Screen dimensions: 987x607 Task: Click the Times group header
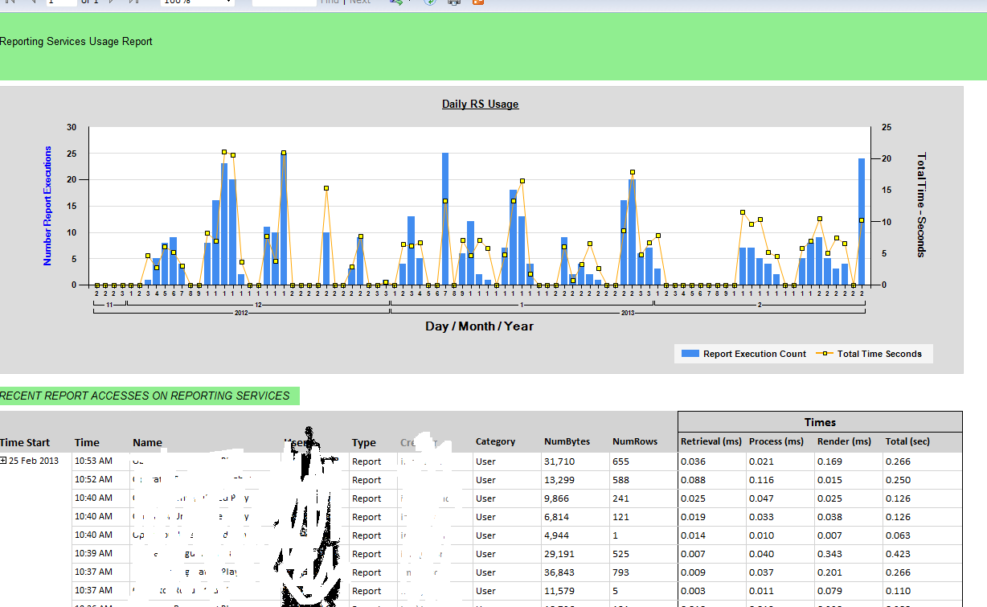[x=820, y=422]
